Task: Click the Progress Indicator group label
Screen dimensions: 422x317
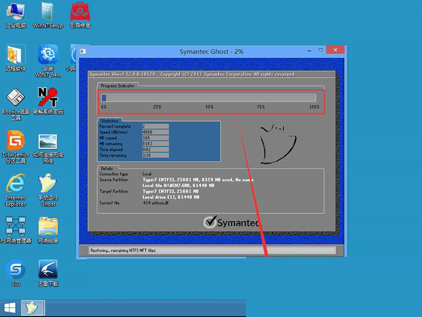Action: (x=118, y=86)
